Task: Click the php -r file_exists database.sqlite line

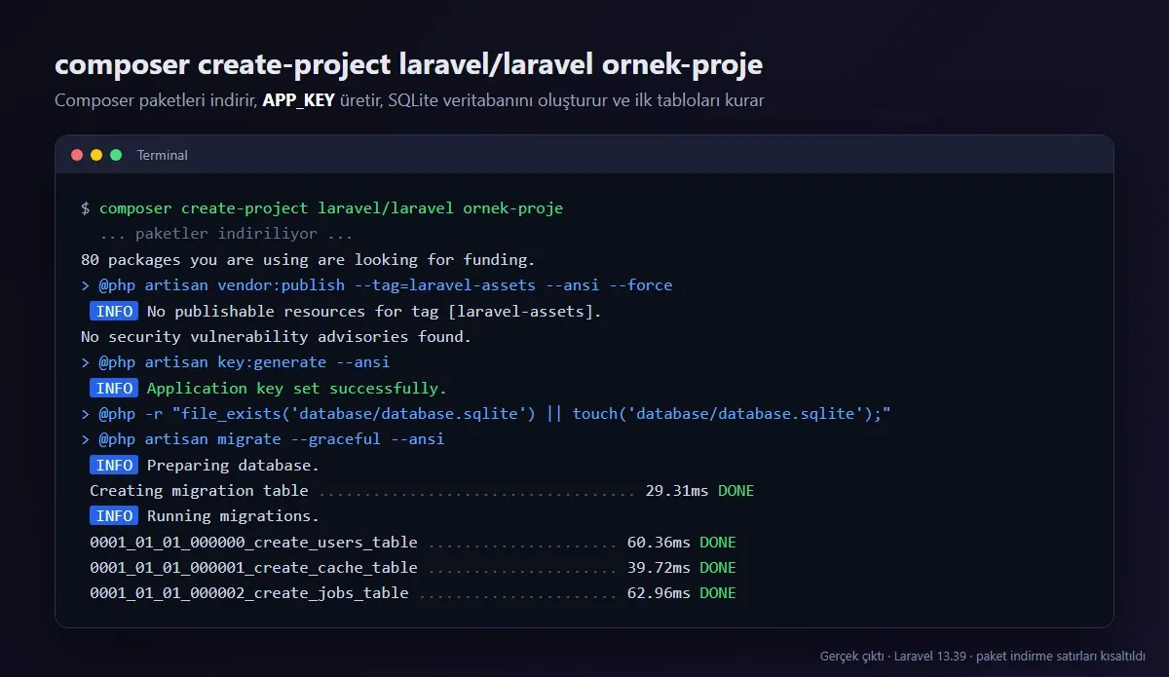Action: pyautogui.click(x=486, y=414)
